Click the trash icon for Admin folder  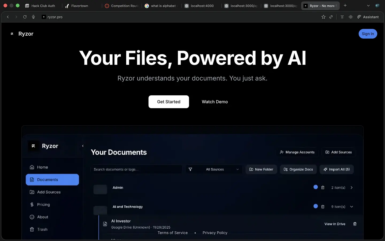(323, 187)
